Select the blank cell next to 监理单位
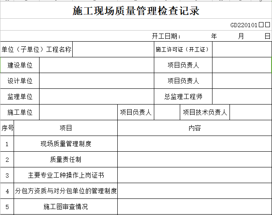 [x=96, y=96]
